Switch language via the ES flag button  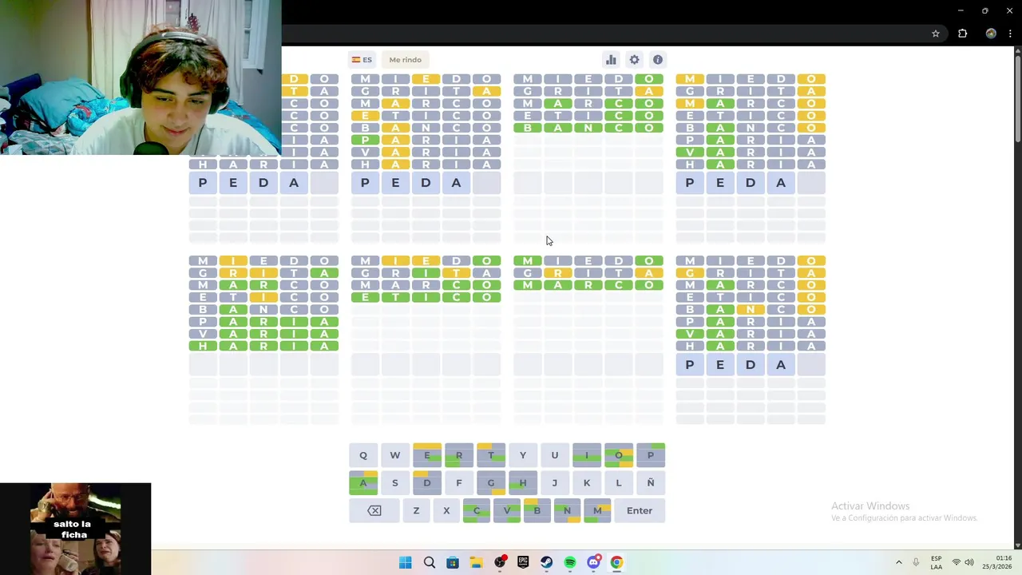pyautogui.click(x=362, y=60)
